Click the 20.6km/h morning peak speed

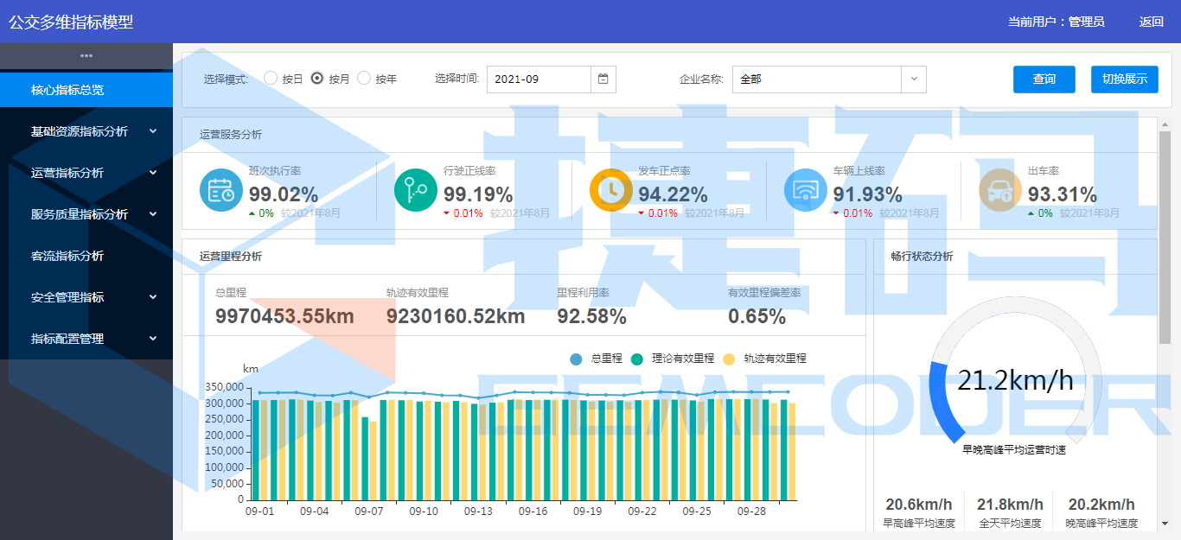(x=919, y=505)
